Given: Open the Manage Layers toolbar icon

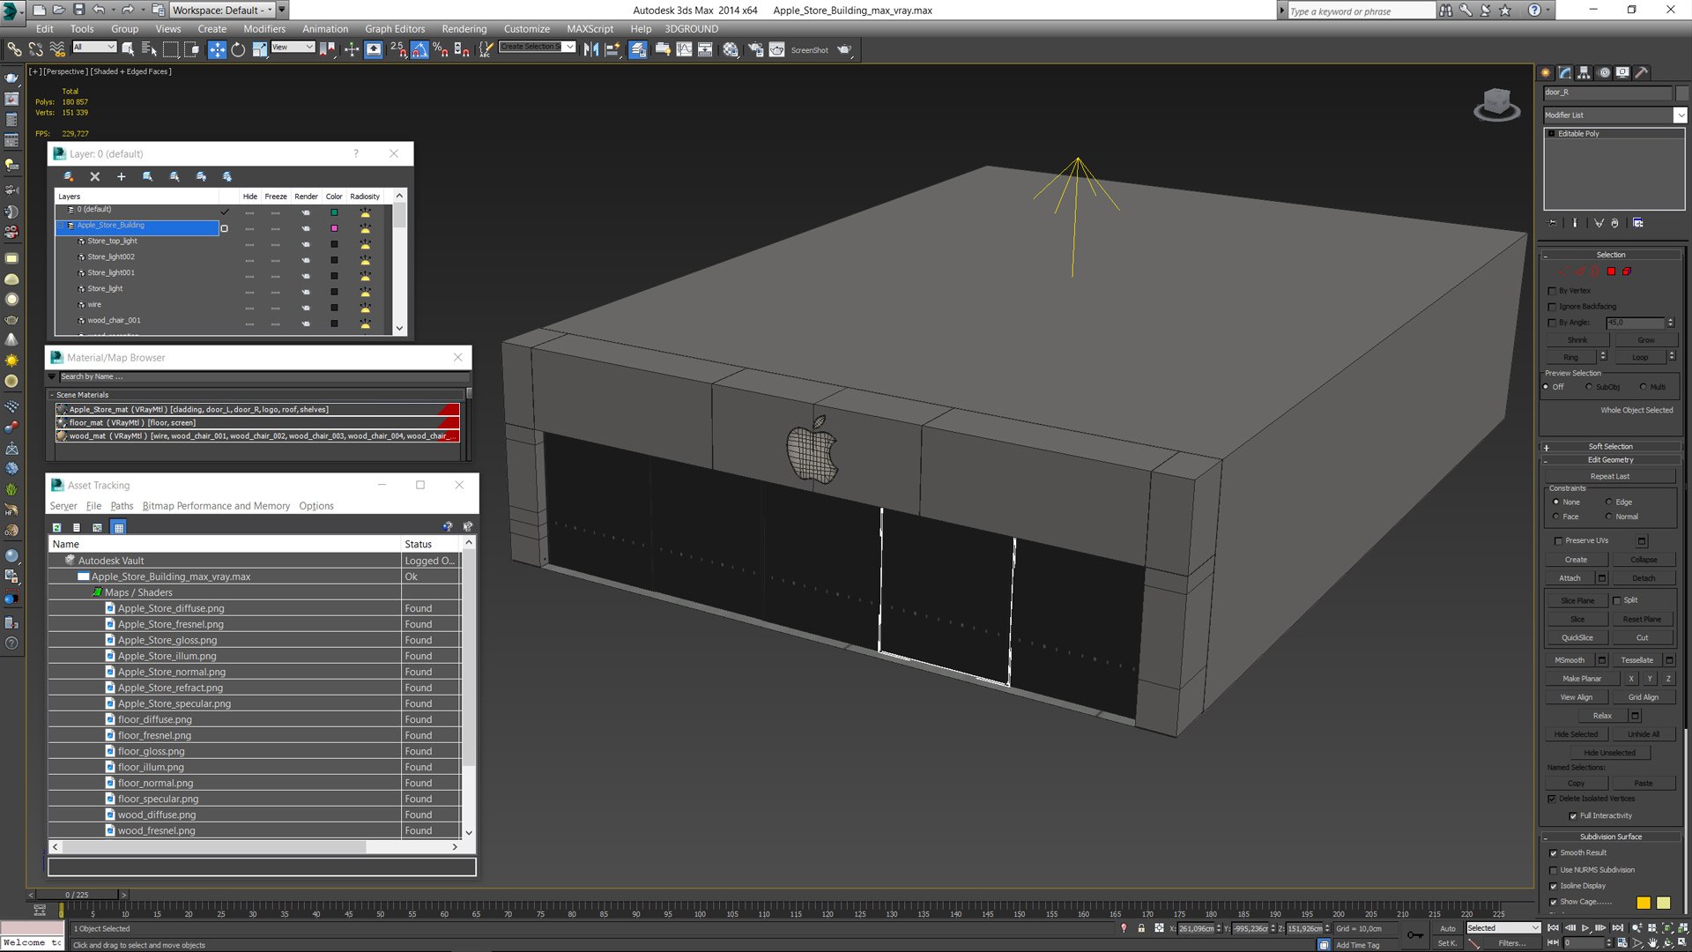Looking at the screenshot, I should click(x=639, y=49).
